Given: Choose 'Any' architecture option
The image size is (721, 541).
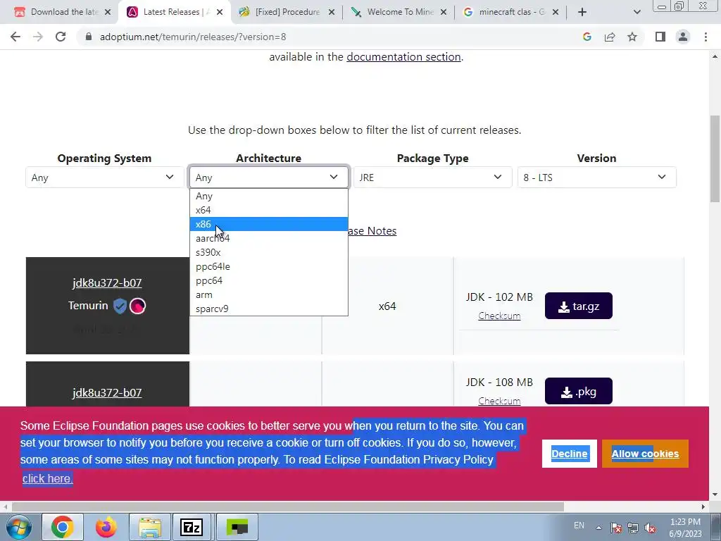Looking at the screenshot, I should pyautogui.click(x=269, y=196).
